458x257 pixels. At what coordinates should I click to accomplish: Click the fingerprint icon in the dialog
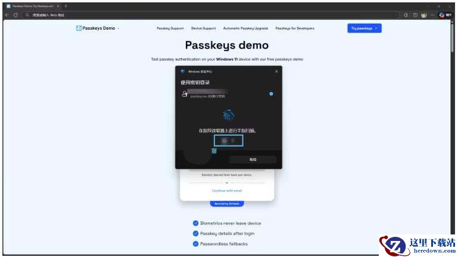coord(229,116)
